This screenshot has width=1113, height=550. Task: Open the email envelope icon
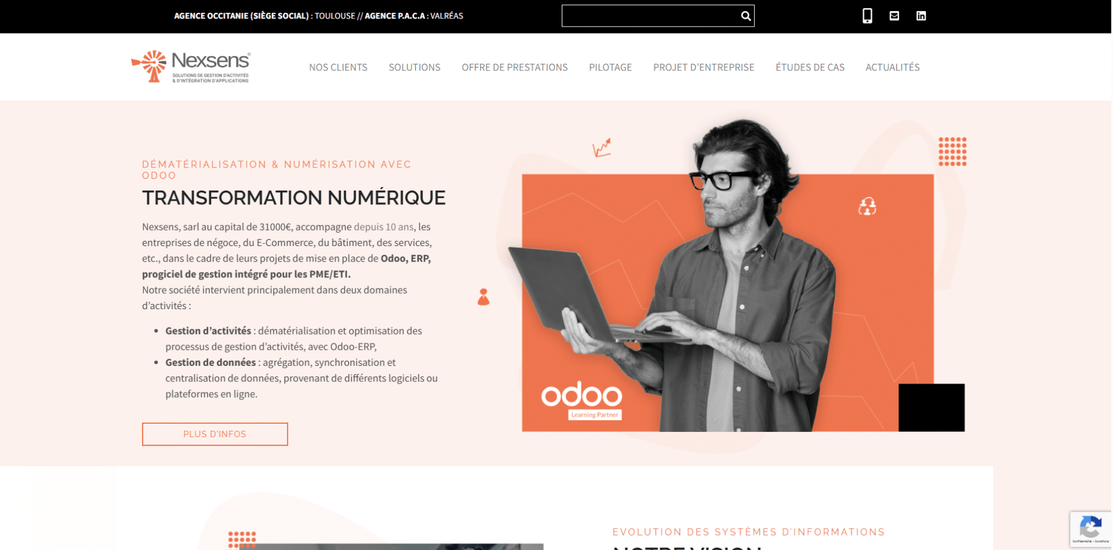pos(894,16)
